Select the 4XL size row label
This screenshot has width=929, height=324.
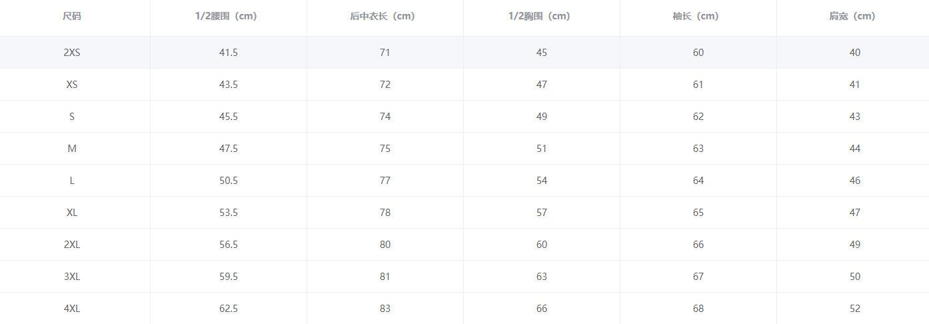click(x=72, y=309)
